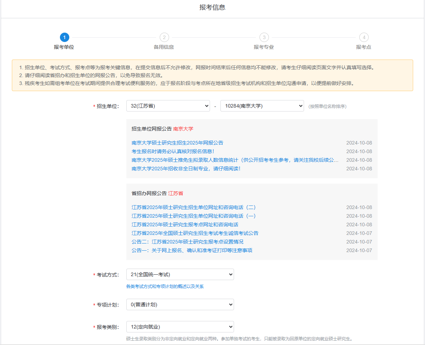Screen dimensions: 425x345
Task: Open 江苏省2025年硕士研究生报考点网址和咨询电话 link
Action: tap(185, 225)
